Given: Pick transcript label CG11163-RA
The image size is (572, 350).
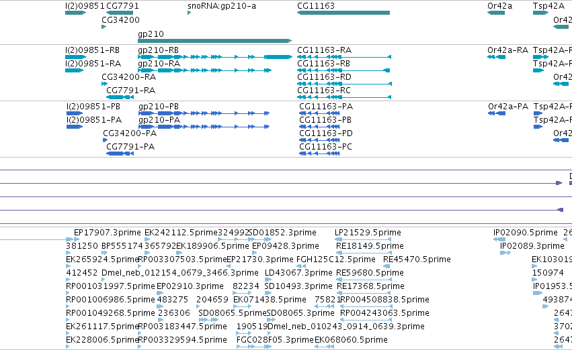Looking at the screenshot, I should 324,50.
